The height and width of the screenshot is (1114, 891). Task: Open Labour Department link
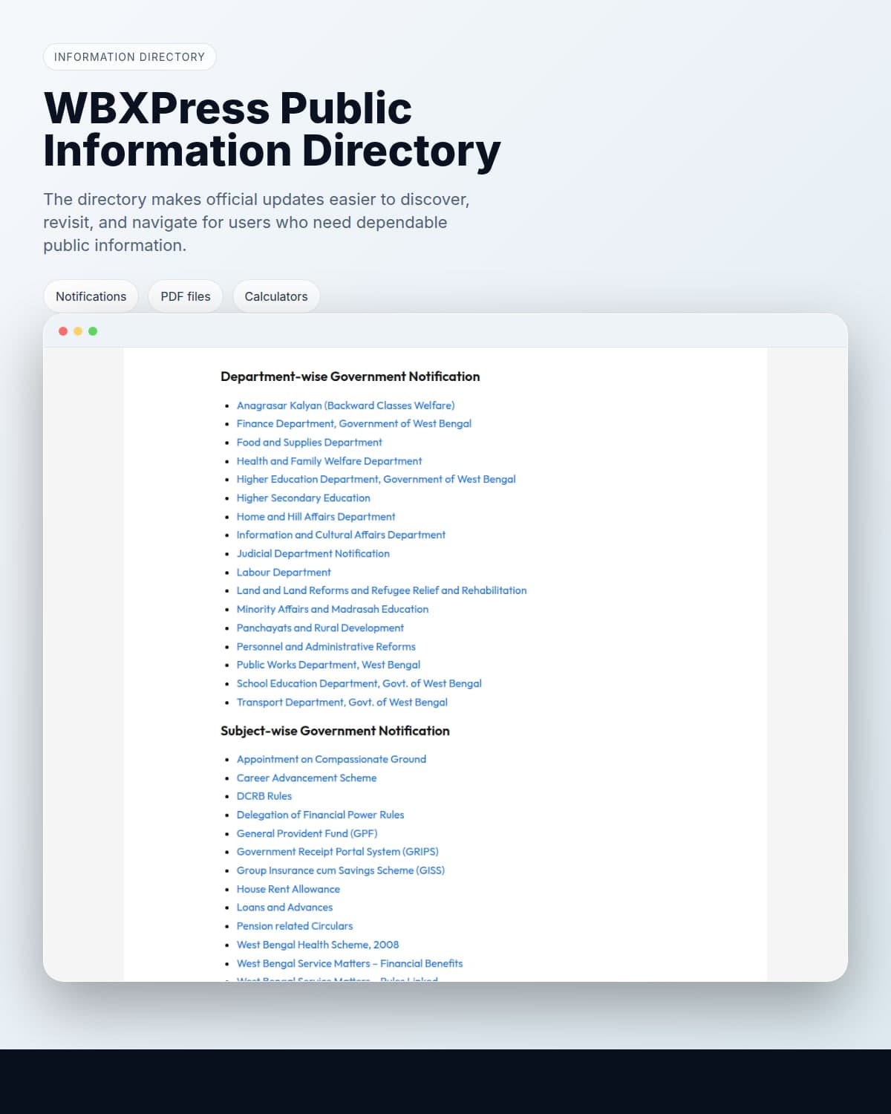[x=284, y=572]
